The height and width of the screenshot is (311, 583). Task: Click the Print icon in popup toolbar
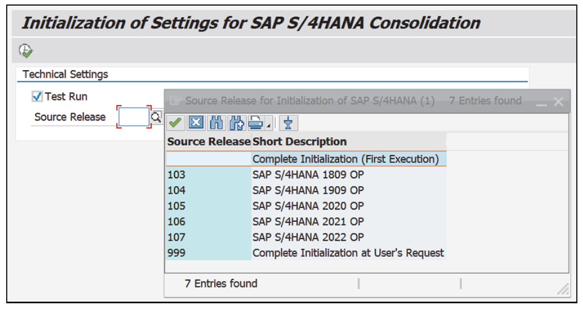255,123
